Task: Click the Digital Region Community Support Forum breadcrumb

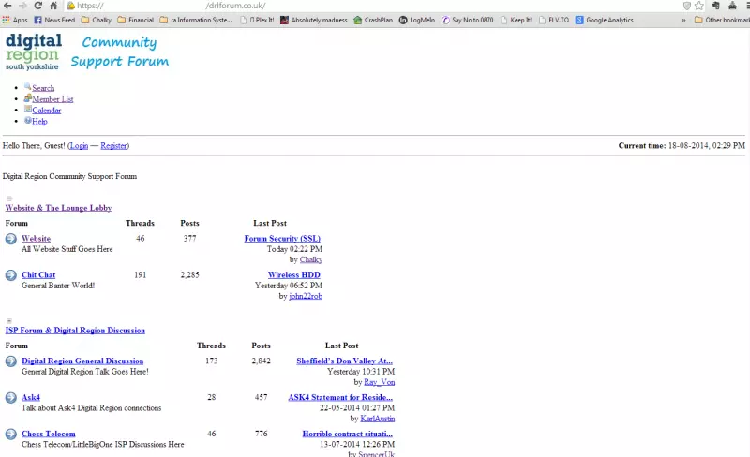Action: click(x=69, y=176)
